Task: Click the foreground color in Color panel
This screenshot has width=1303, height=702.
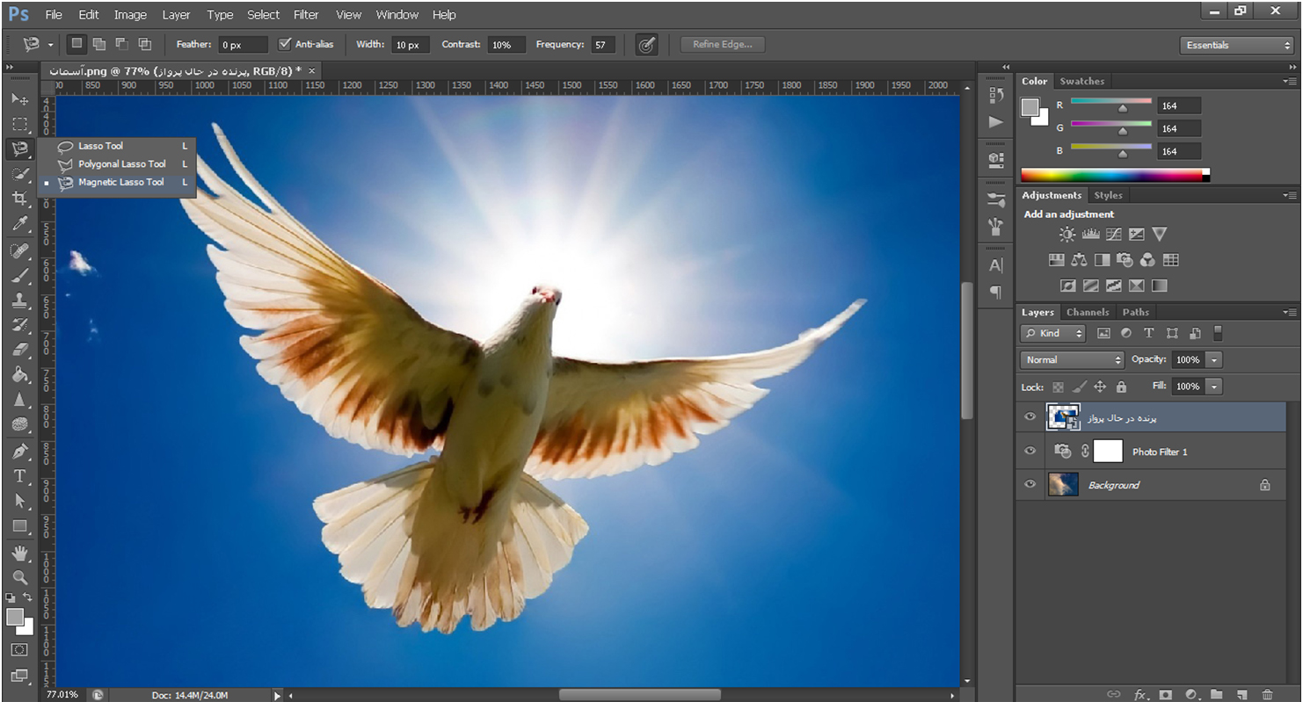Action: (x=1029, y=106)
